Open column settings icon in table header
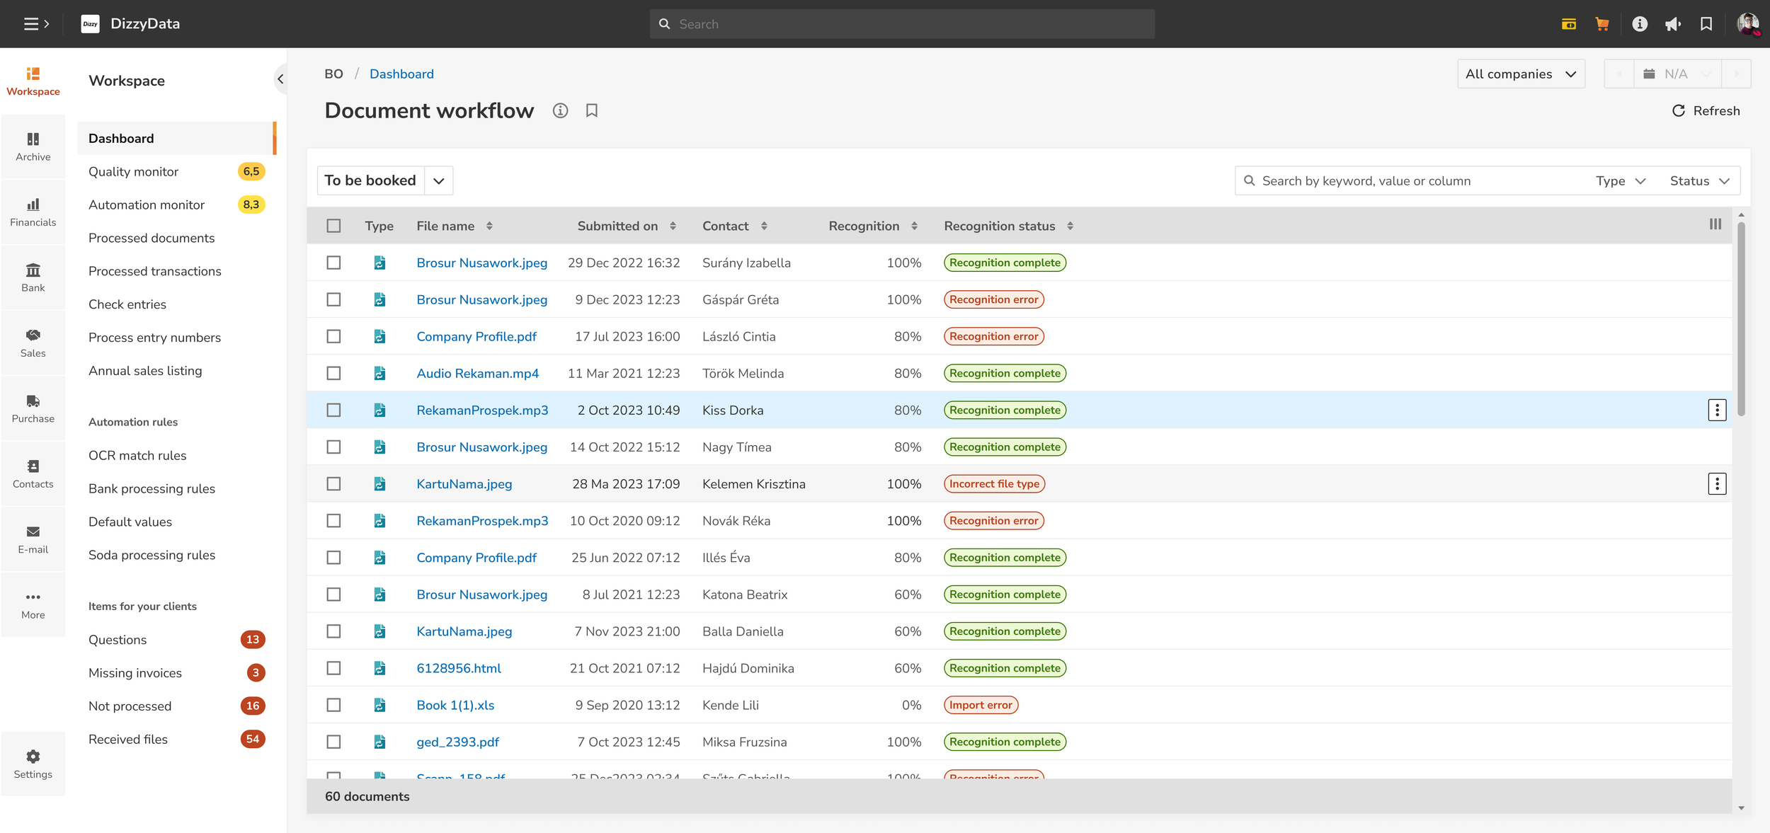 1715,224
